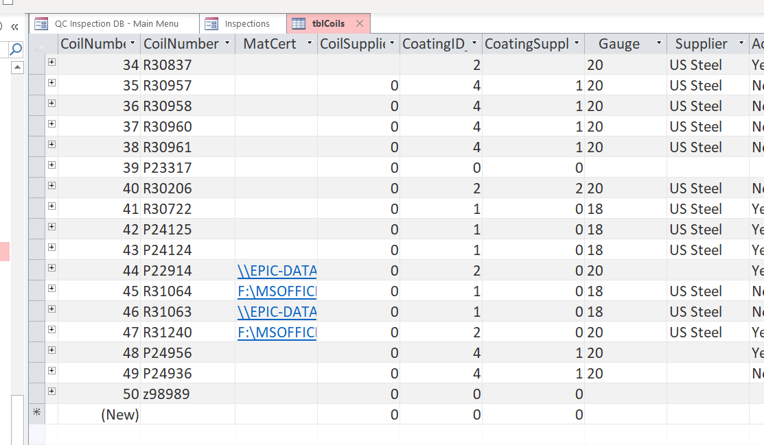Expand subdatasheet for record 48 P24956
Image resolution: width=764 pixels, height=445 pixels.
tap(51, 350)
